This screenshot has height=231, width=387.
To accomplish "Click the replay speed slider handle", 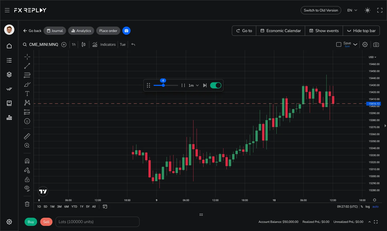I will click(163, 85).
